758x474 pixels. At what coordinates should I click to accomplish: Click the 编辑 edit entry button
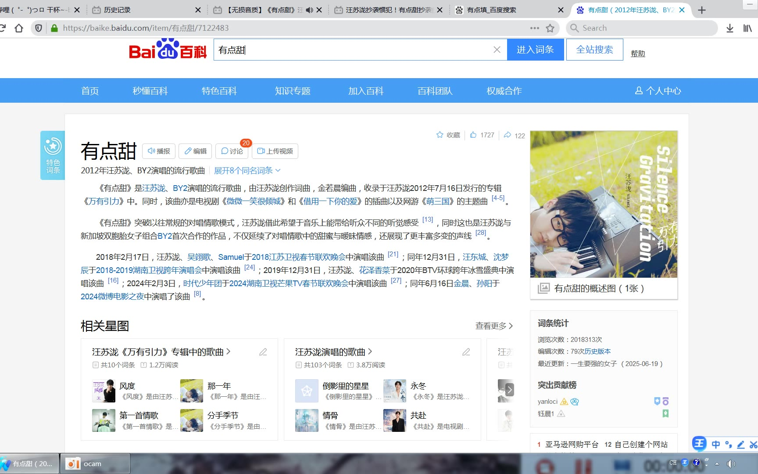tap(195, 151)
